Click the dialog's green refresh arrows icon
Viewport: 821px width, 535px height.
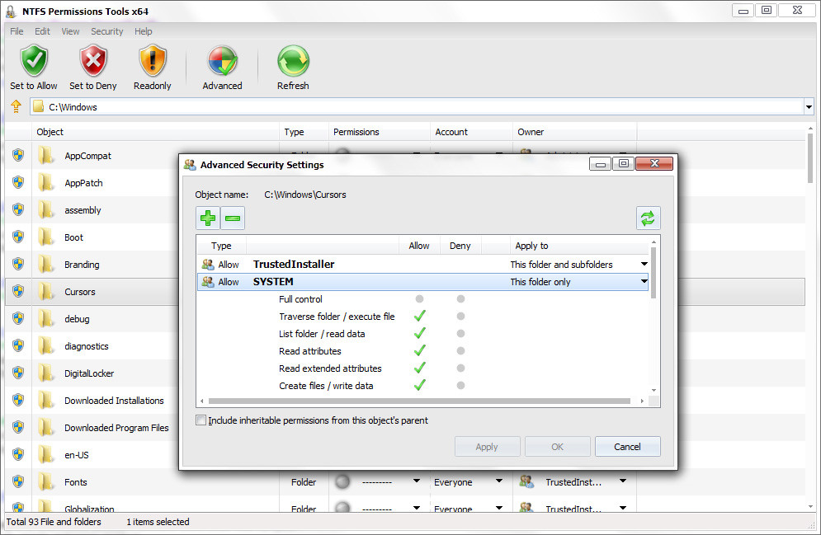pos(649,218)
